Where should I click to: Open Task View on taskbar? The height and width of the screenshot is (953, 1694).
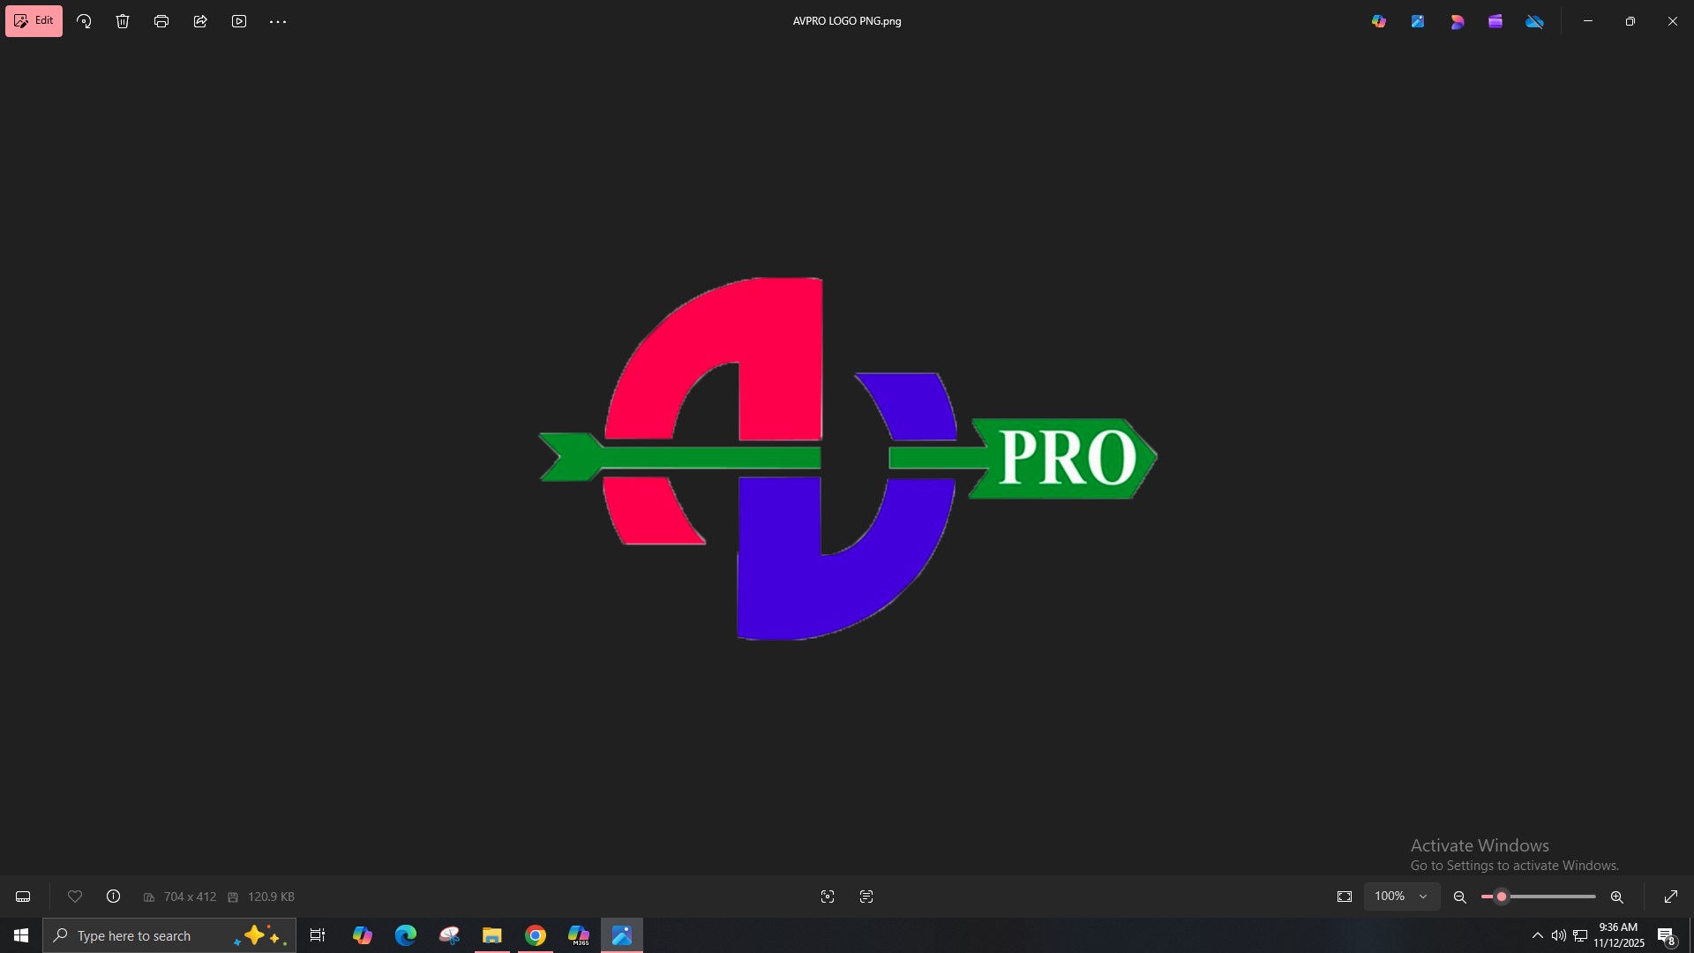click(x=318, y=935)
